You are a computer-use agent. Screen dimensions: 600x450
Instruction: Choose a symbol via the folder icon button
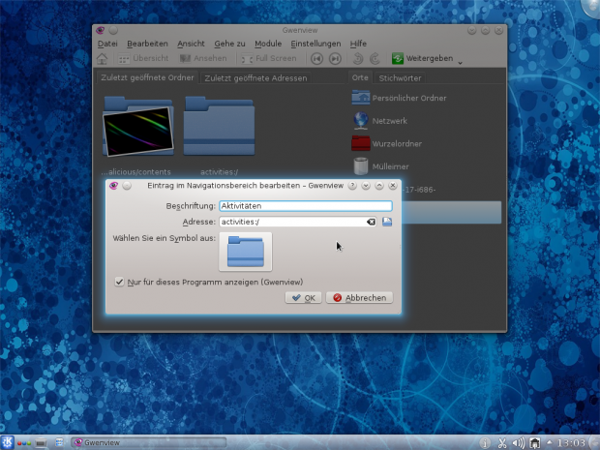[245, 252]
